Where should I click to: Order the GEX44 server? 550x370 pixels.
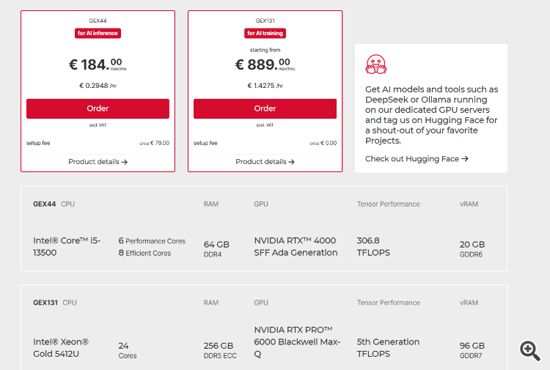(98, 108)
